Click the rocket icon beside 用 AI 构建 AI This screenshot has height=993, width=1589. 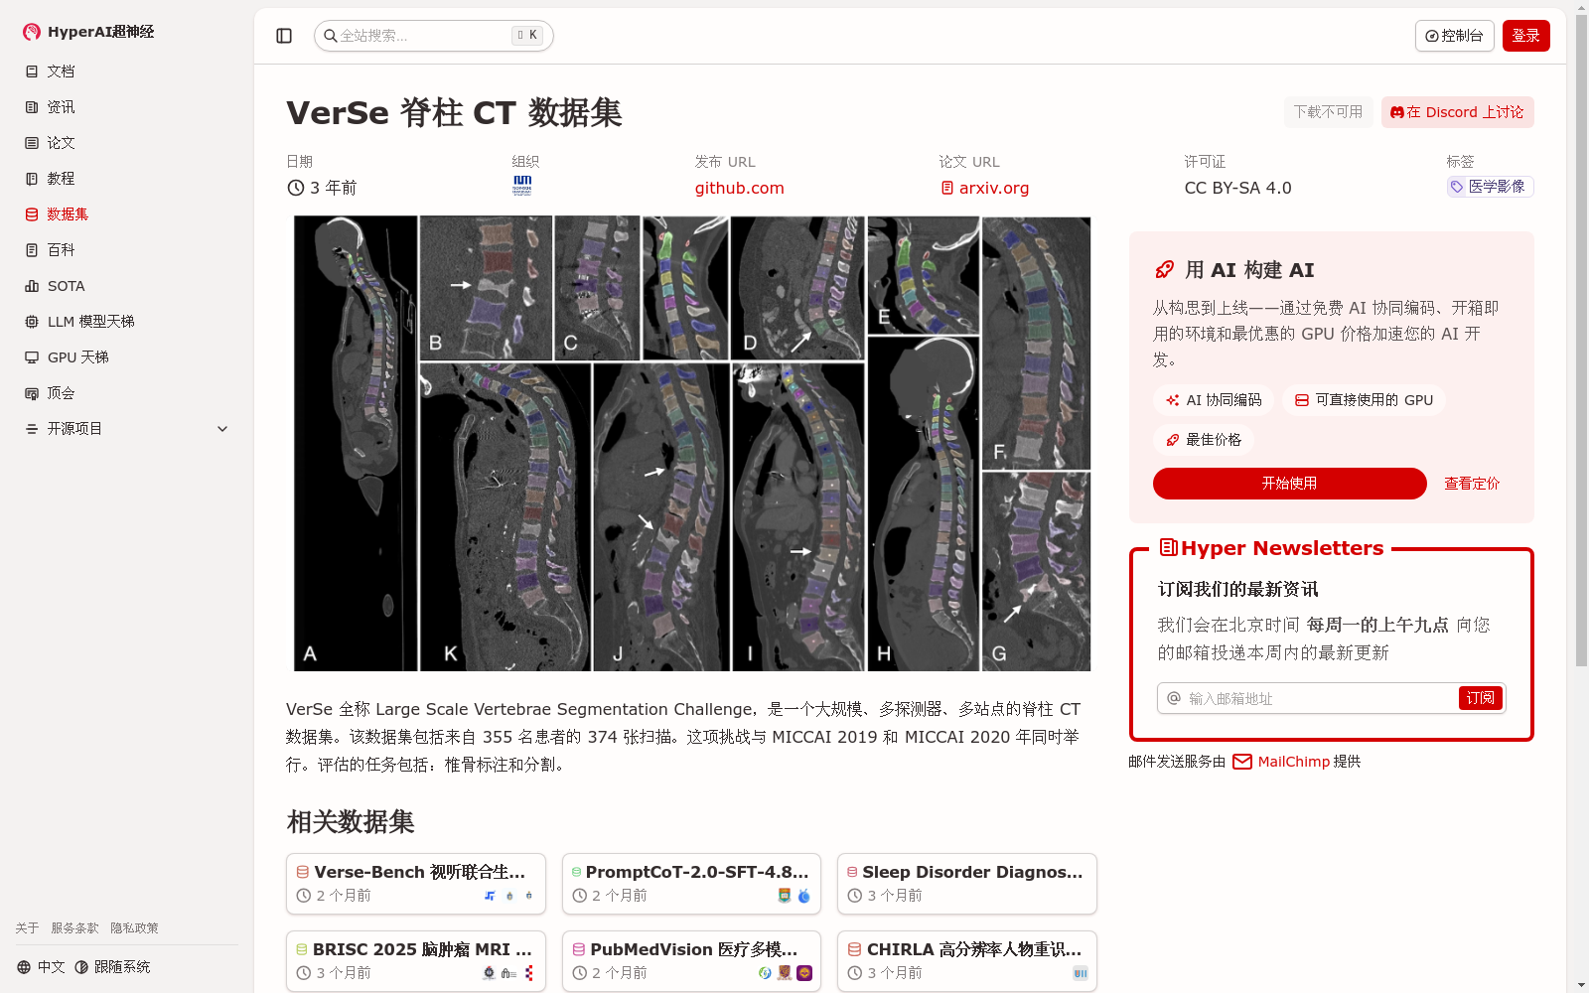[1164, 270]
